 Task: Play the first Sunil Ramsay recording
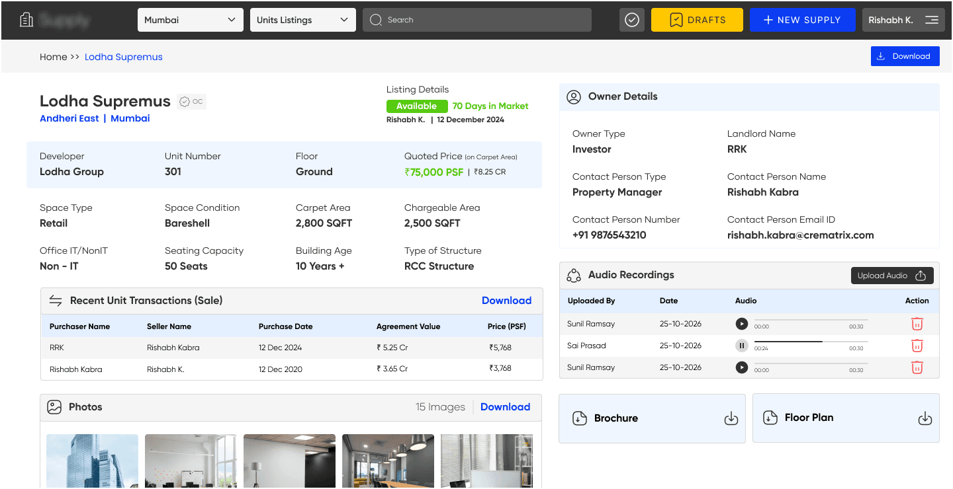[742, 324]
